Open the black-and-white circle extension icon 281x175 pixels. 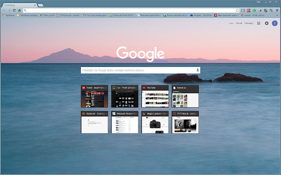[x=243, y=10]
